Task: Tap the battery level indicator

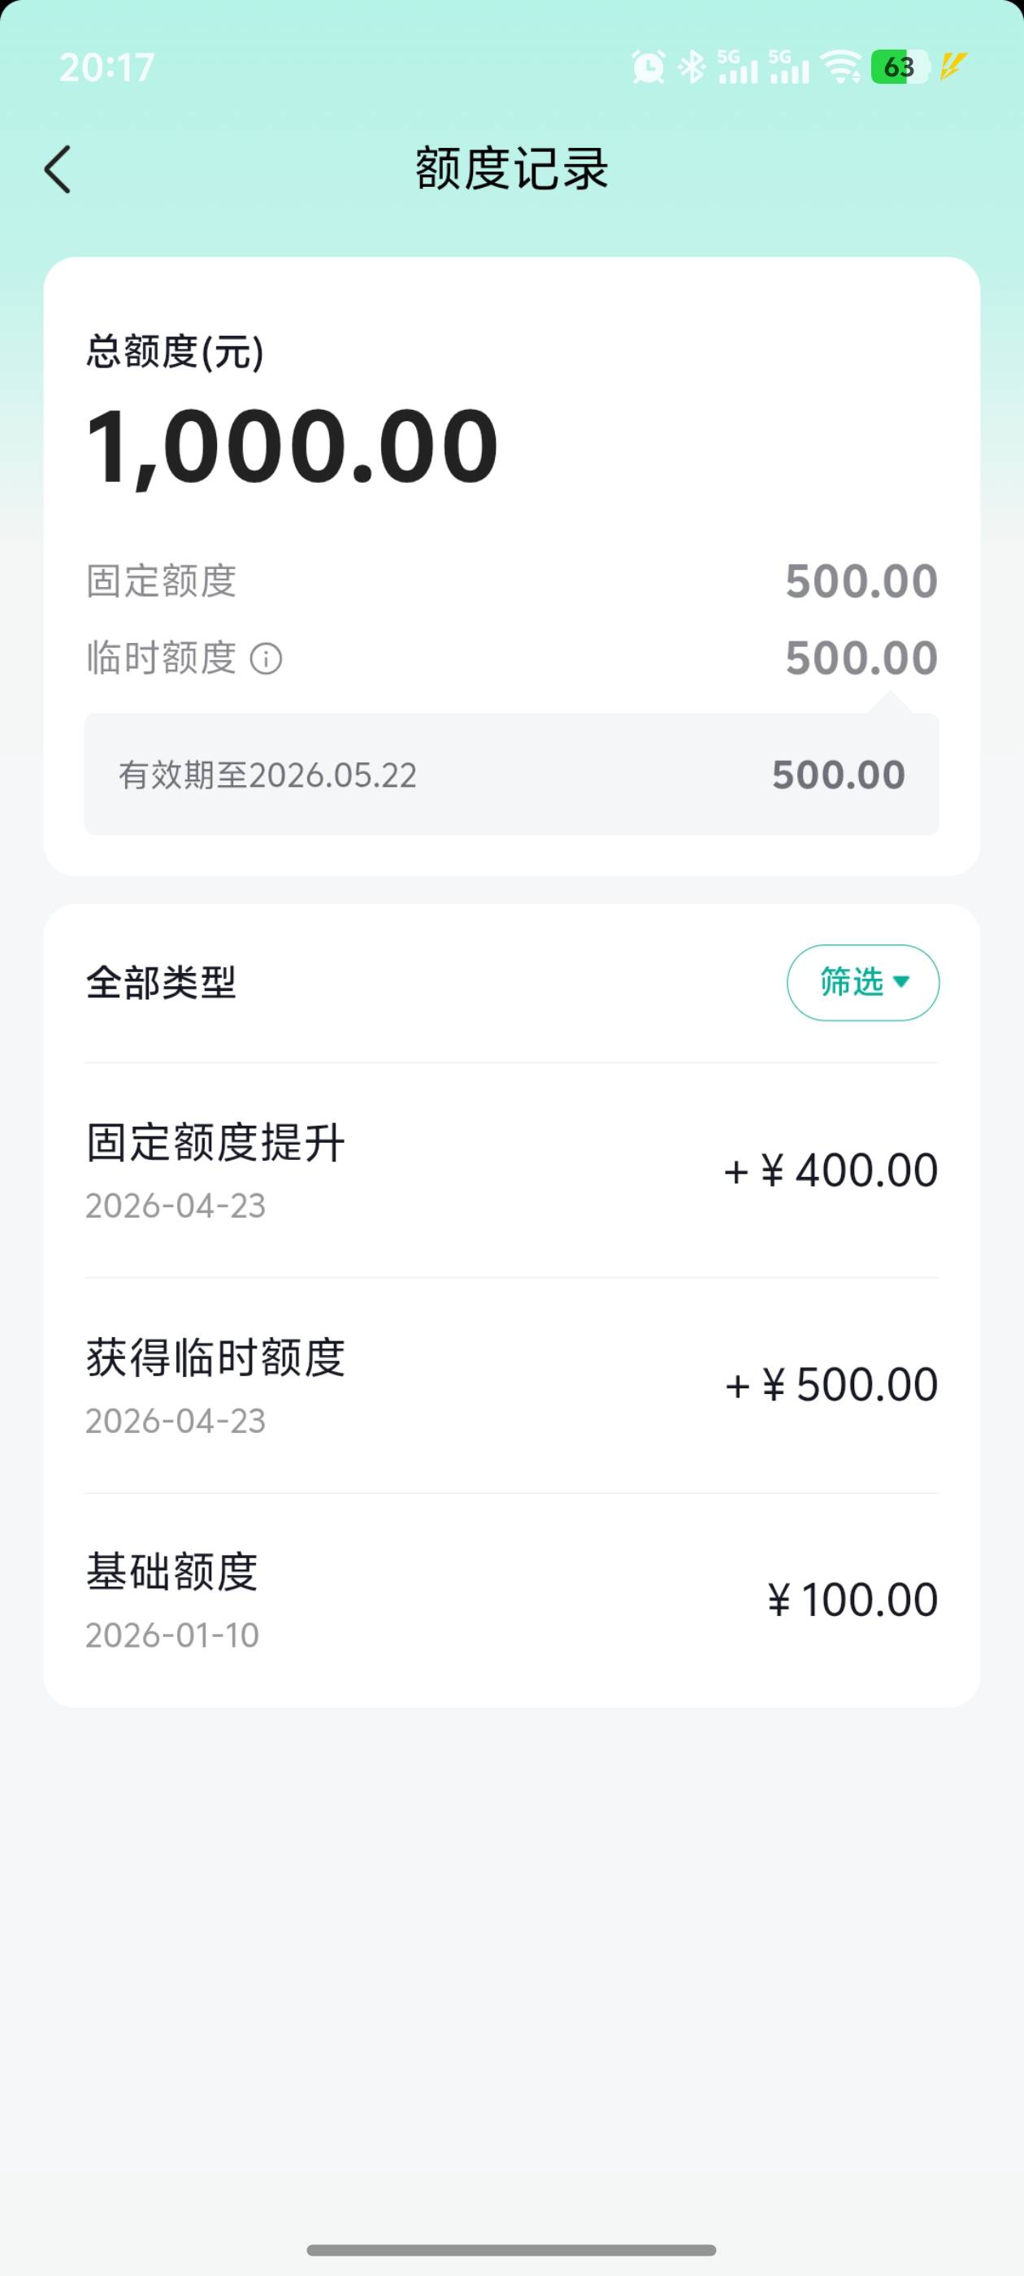Action: pos(900,67)
